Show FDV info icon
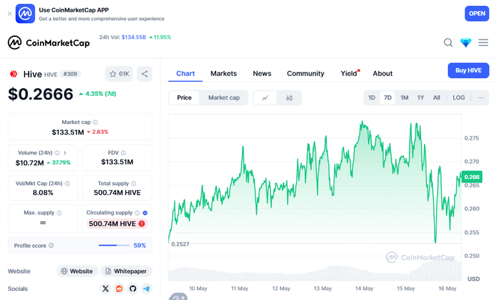This screenshot has width=497, height=300. (x=124, y=153)
